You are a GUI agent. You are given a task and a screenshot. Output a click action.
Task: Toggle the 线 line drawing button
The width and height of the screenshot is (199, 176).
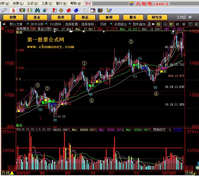click(178, 24)
